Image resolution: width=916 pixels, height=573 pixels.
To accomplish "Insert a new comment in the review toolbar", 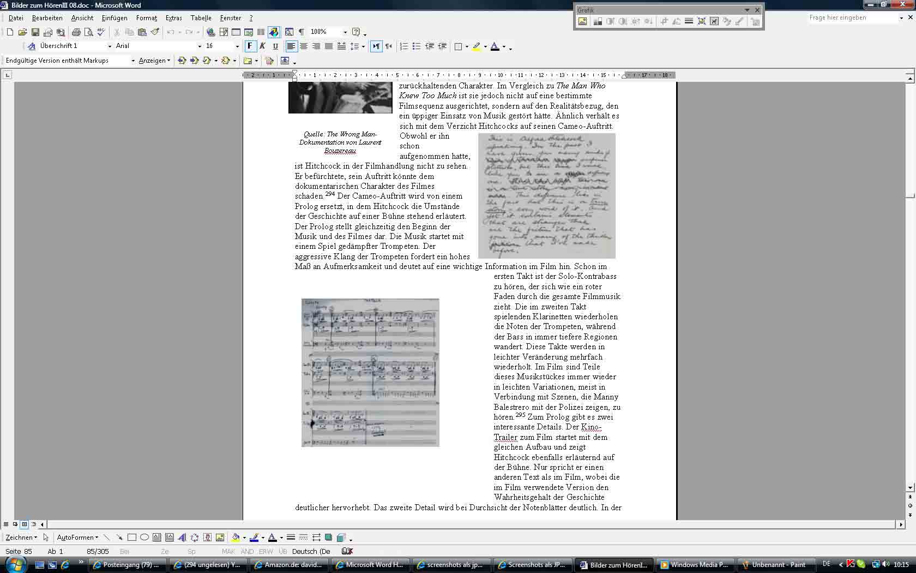I will [248, 61].
